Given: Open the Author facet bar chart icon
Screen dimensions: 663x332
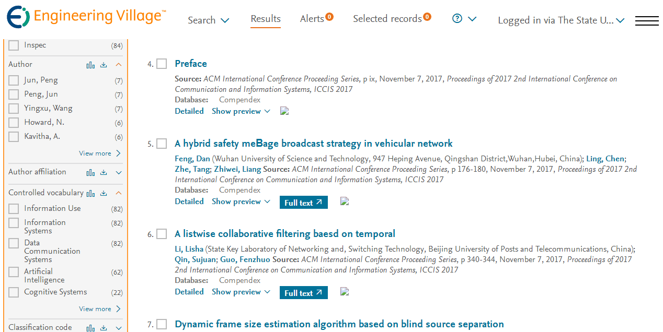Looking at the screenshot, I should tap(91, 65).
